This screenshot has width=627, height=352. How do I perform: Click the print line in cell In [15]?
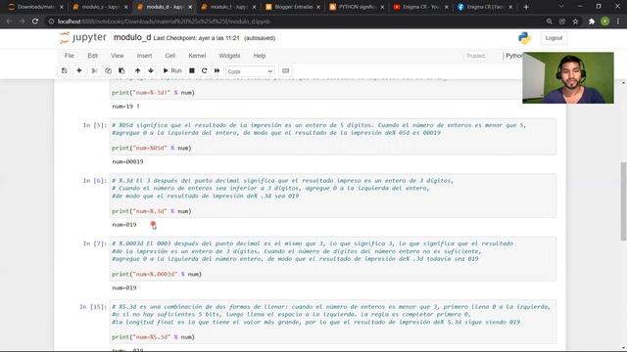(153, 336)
